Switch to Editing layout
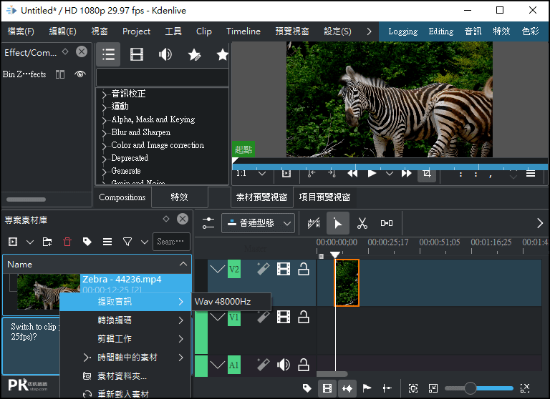 [440, 31]
